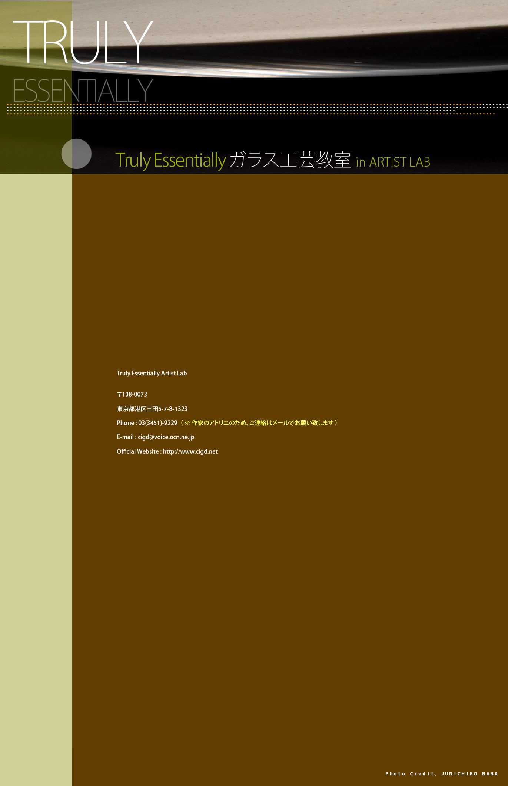Click the large white TRULY logo
The height and width of the screenshot is (786, 508).
83,42
